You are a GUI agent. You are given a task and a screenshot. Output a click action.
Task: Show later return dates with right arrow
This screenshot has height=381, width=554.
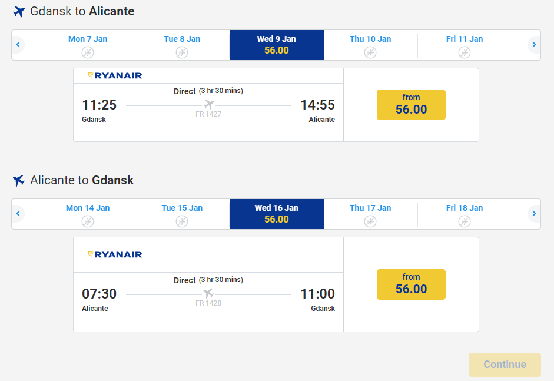point(534,214)
